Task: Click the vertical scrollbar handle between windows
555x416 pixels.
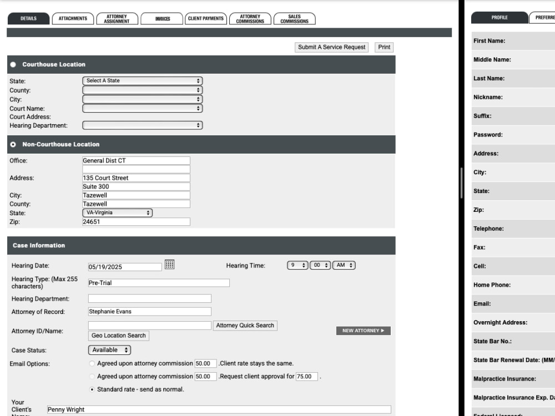Action: pyautogui.click(x=462, y=183)
